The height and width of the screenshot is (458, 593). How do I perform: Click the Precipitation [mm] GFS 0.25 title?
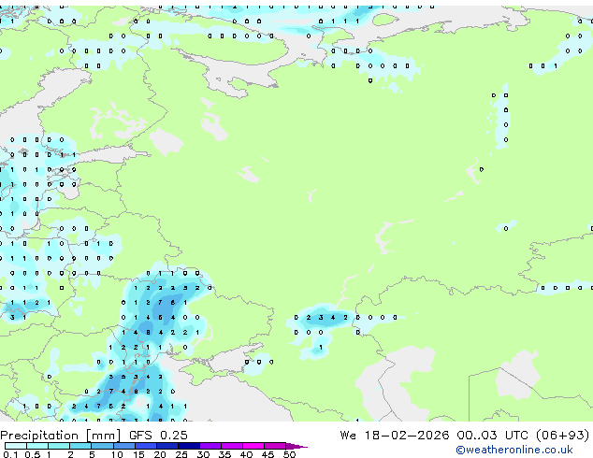pyautogui.click(x=94, y=436)
